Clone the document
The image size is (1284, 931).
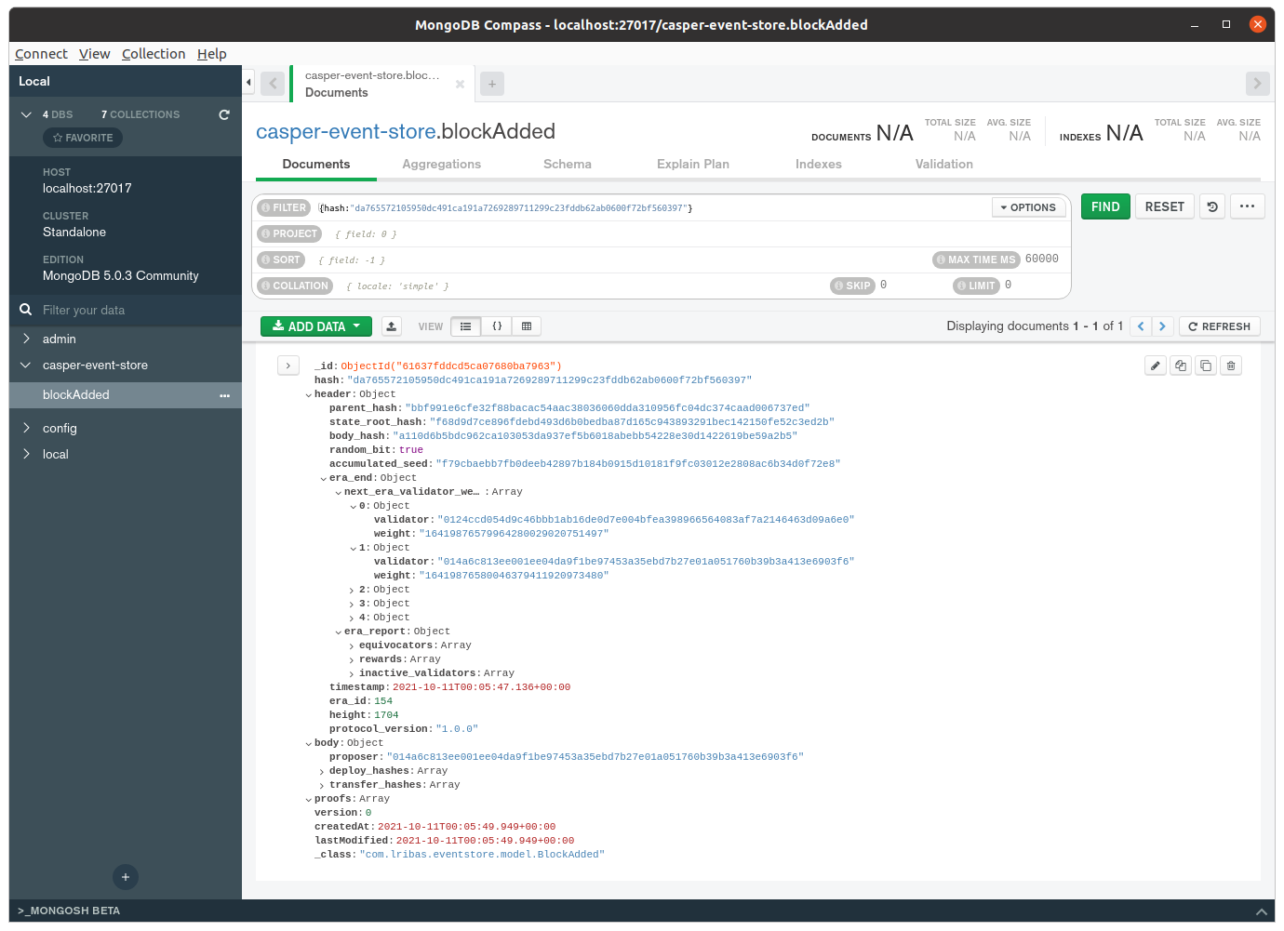(1206, 366)
